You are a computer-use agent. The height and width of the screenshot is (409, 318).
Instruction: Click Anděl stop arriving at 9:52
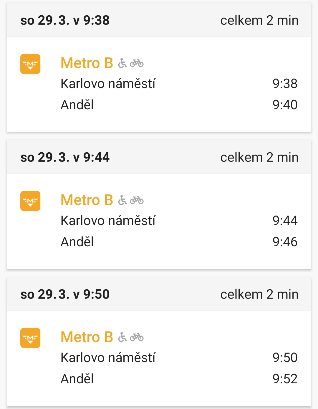[77, 379]
